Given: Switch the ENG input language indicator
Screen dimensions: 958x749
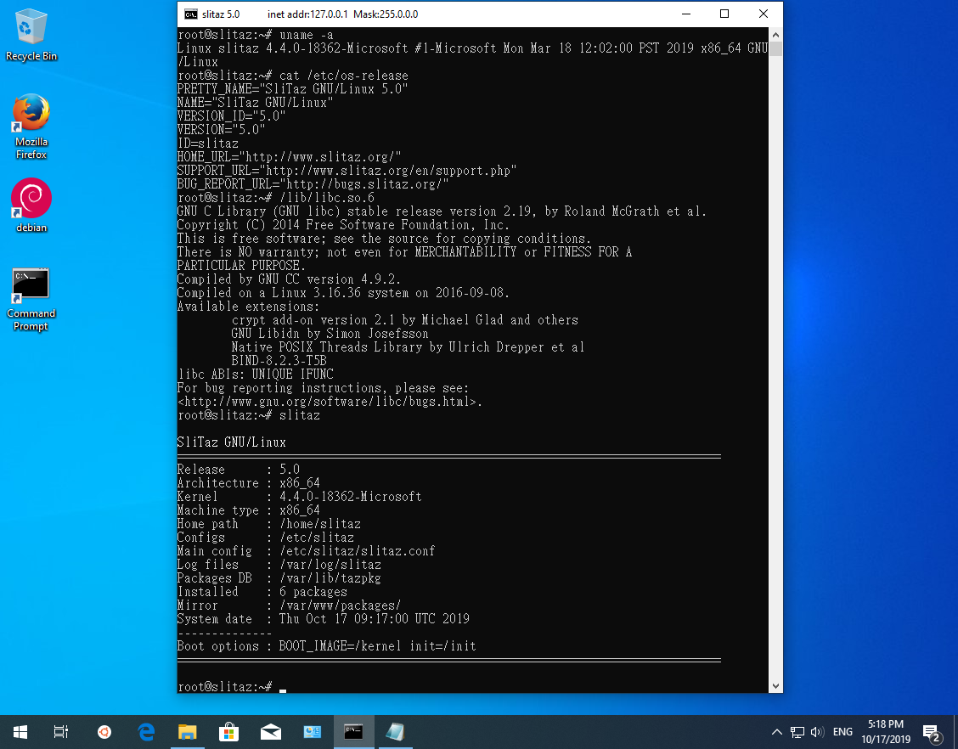Looking at the screenshot, I should 842,732.
